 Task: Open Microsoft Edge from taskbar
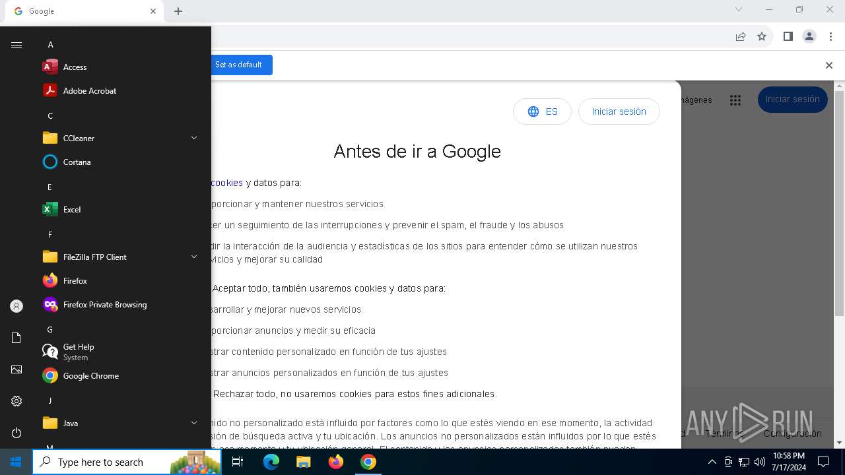(271, 462)
